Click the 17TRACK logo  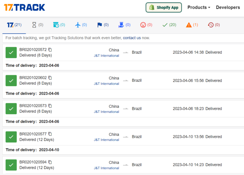24,7
